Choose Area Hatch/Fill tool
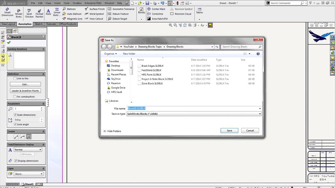This screenshot has width=335, height=188. click(157, 19)
